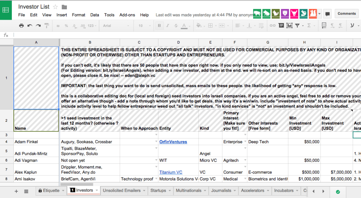The width and height of the screenshot is (361, 198).
Task: Open the All sheets list icon
Action: pos(26,191)
